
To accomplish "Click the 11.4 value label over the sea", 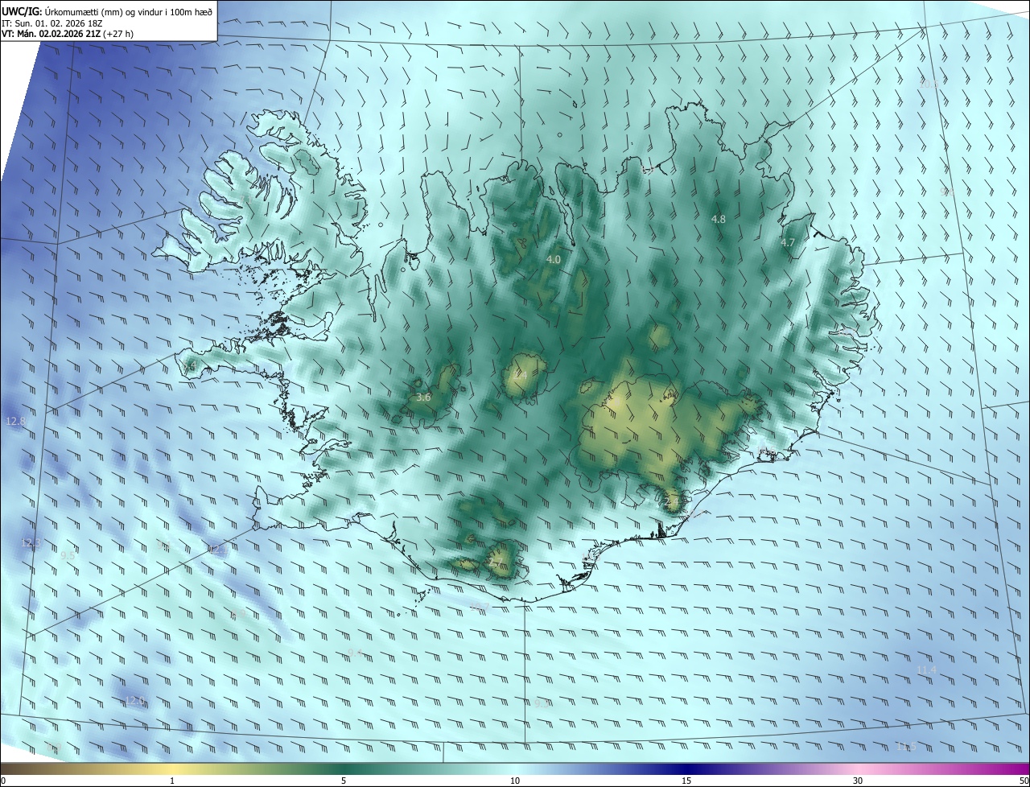I will 926,670.
